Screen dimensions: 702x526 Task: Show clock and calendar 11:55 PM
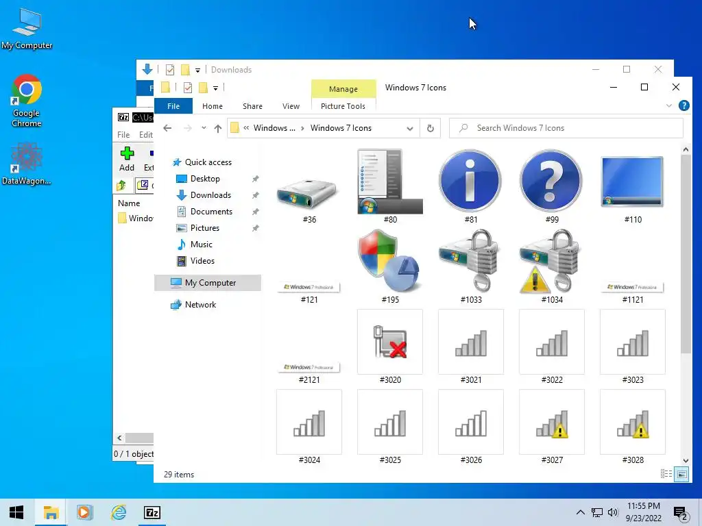[x=643, y=512]
